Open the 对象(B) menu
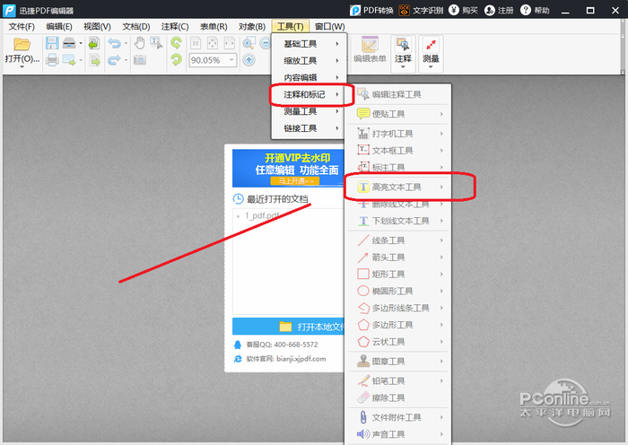628x445 pixels. pos(252,26)
